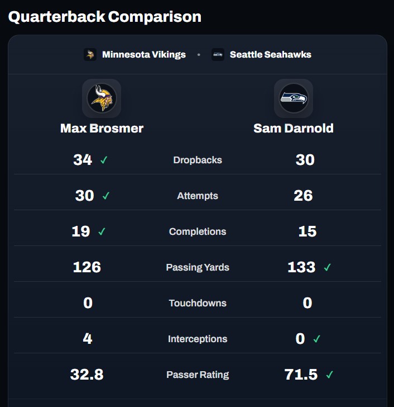Click the Touchdowns stat label
394x407 pixels.
pyautogui.click(x=198, y=303)
